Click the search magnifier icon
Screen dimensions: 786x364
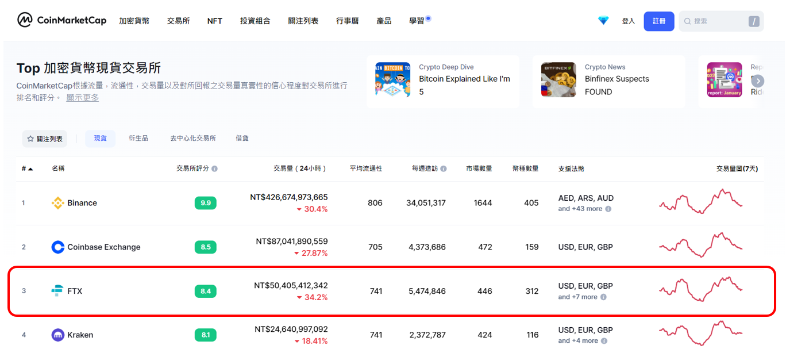687,21
